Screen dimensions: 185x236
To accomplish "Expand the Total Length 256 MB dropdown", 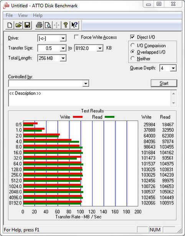I will pyautogui.click(x=63, y=58).
